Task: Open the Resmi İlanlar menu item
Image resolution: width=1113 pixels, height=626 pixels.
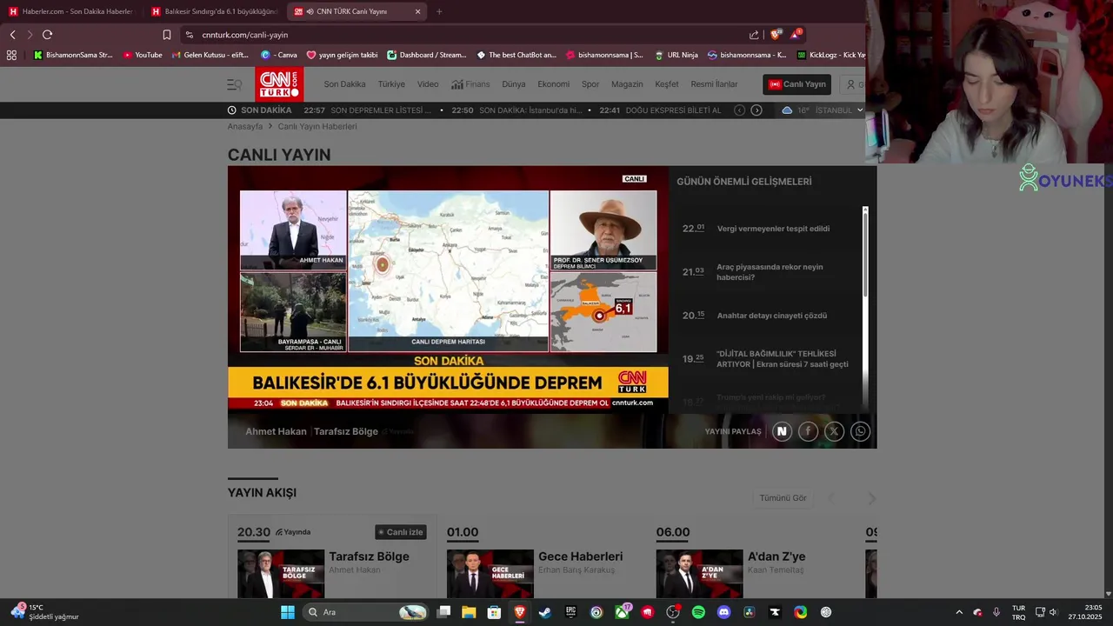Action: click(714, 84)
